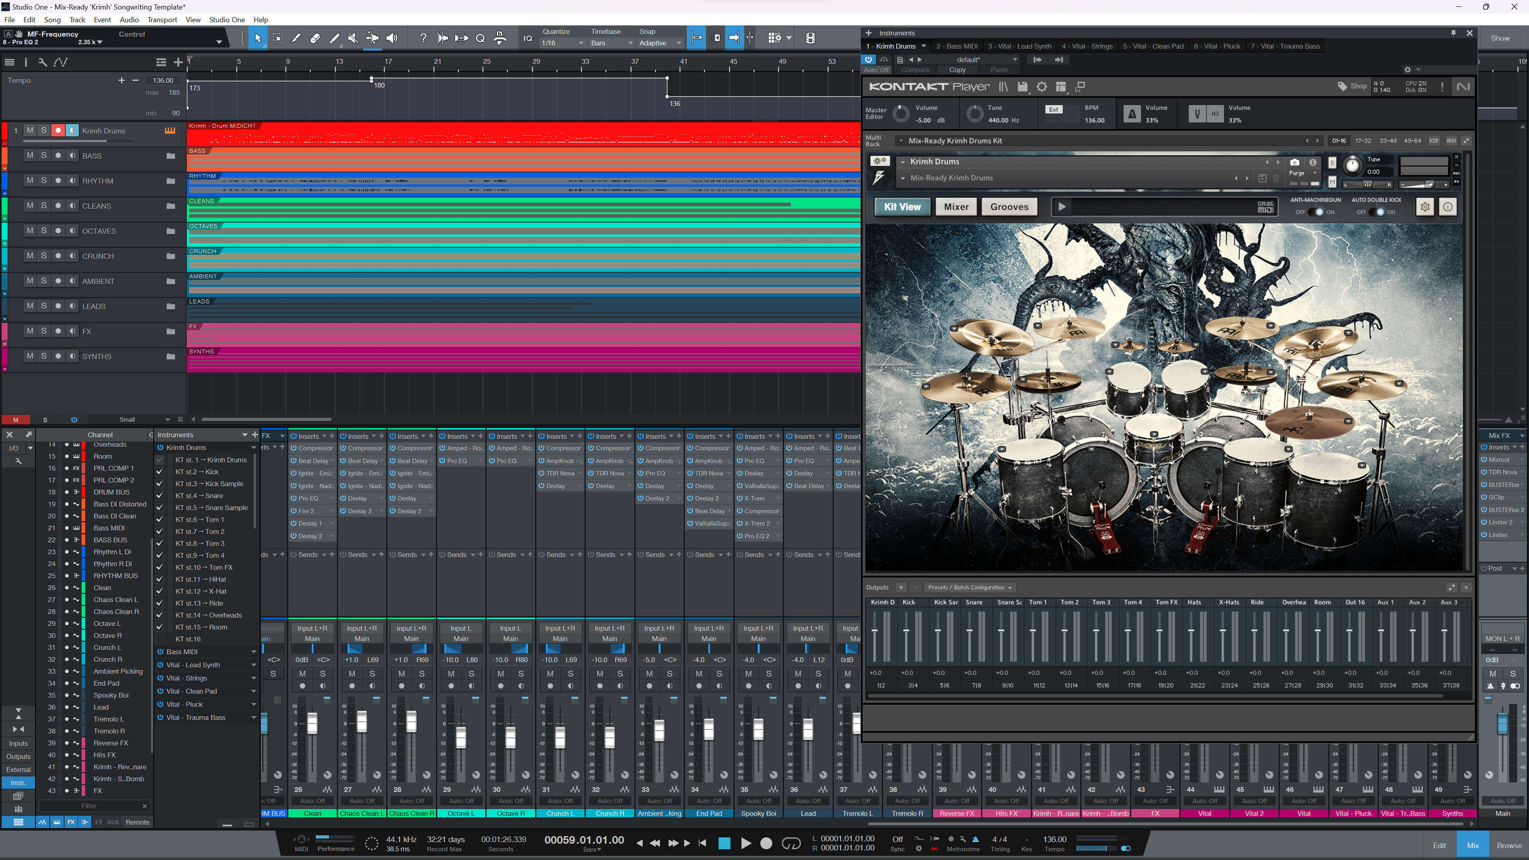1529x860 pixels.
Task: Solo the RHYTHM folder track
Action: click(44, 180)
